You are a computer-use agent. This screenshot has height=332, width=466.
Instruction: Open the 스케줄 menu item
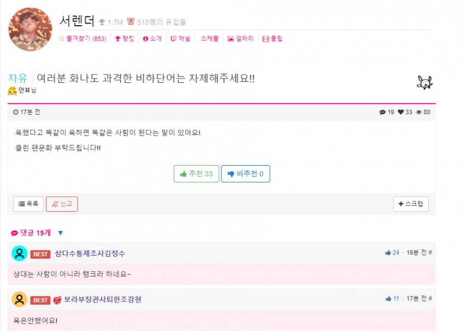209,38
